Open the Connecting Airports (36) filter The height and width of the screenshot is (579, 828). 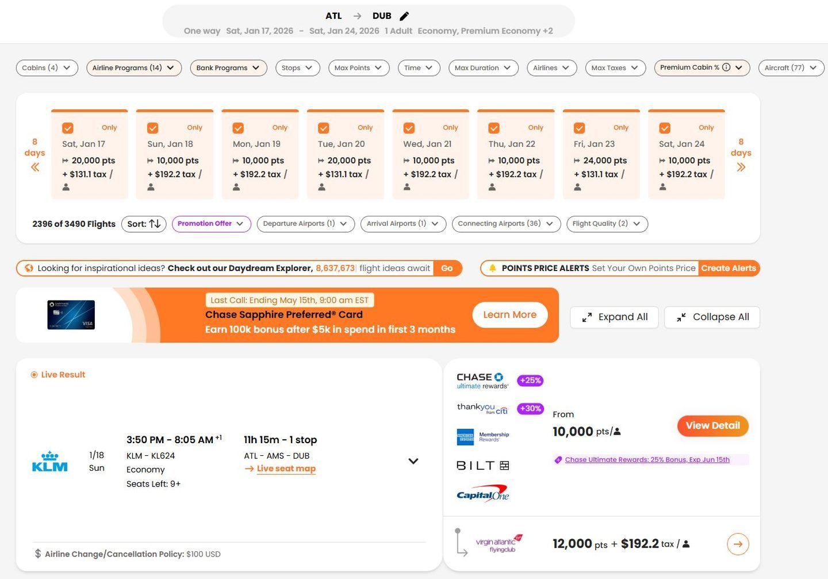click(x=505, y=224)
